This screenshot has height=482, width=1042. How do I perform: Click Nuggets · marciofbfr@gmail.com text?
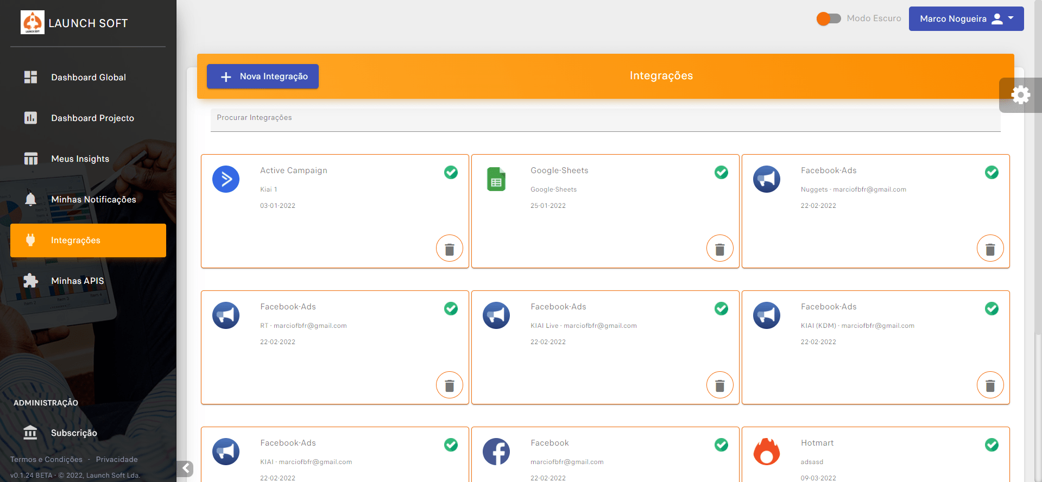click(854, 189)
